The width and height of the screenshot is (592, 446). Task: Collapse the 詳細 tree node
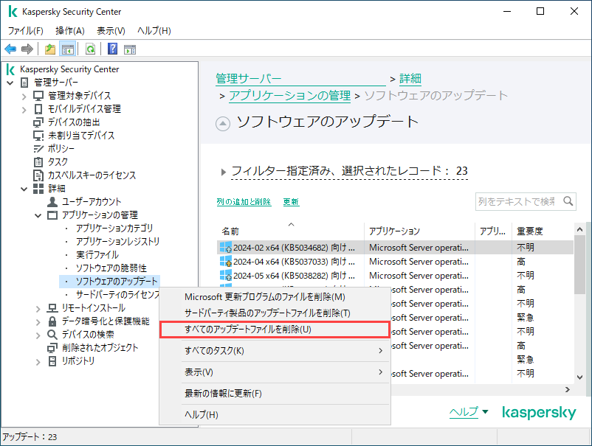tap(24, 189)
